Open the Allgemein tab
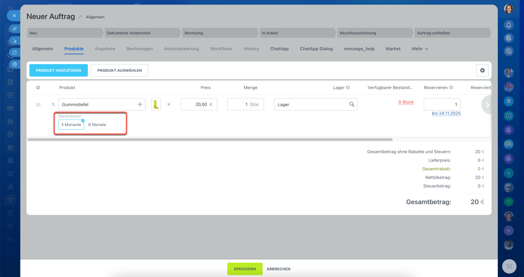The height and width of the screenshot is (277, 524). [43, 49]
